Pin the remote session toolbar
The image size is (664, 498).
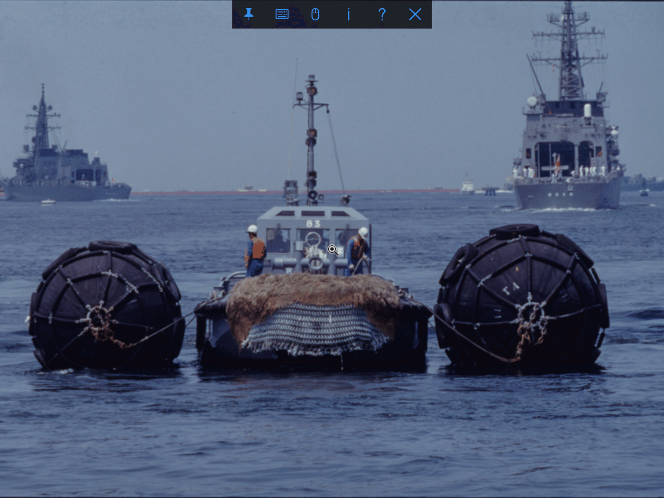pos(249,14)
